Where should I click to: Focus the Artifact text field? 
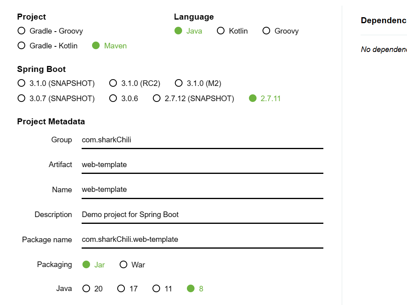pyautogui.click(x=202, y=165)
